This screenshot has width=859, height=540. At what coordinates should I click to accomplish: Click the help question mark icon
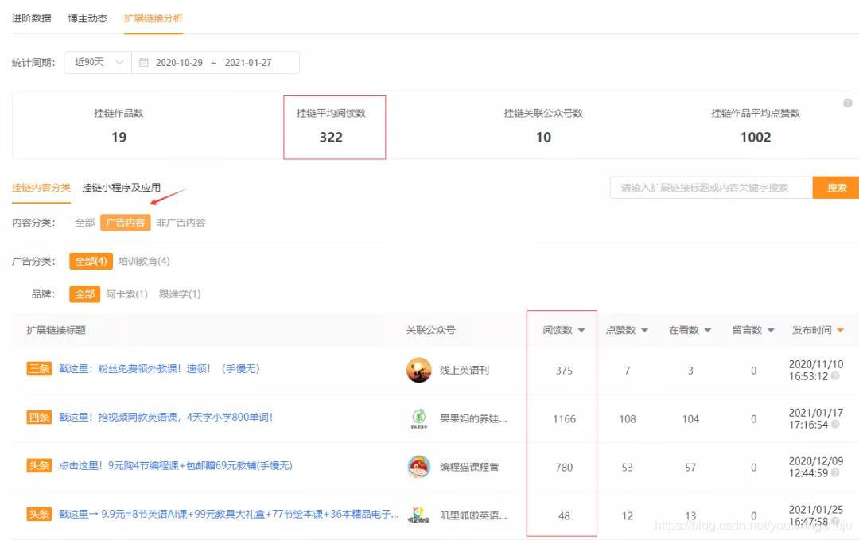(847, 103)
